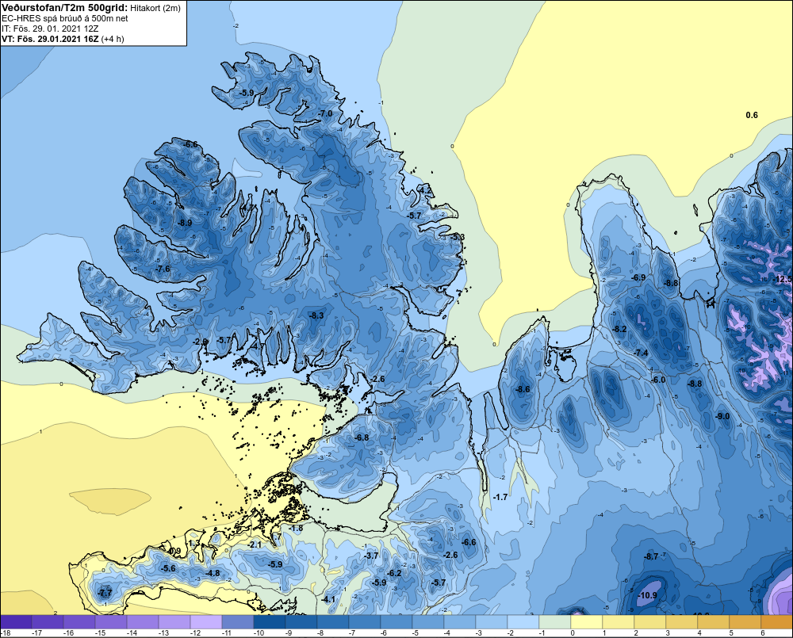The image size is (793, 638).
Task: Click the -8.3 temperature label
Action: point(316,315)
